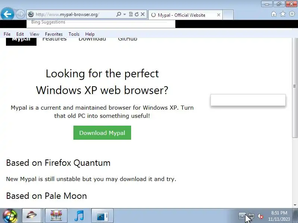Open the GitHub navigation link
Screen dimensions: 298x223
[127, 39]
